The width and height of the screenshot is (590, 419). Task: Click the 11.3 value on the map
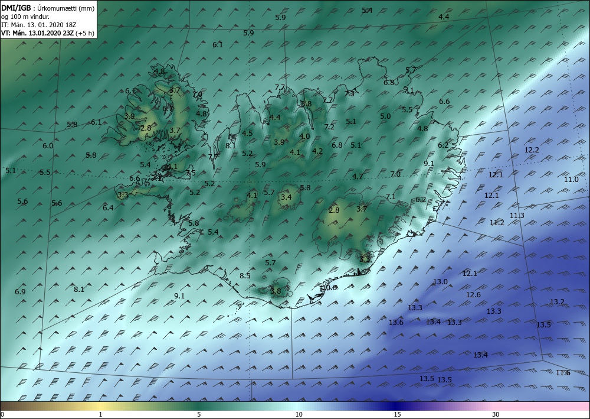click(x=517, y=216)
